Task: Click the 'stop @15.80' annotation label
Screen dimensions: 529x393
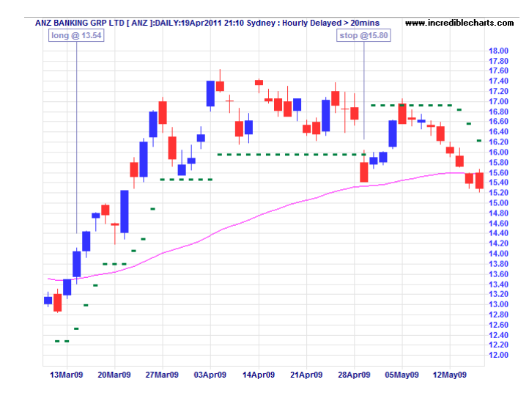Action: point(363,35)
